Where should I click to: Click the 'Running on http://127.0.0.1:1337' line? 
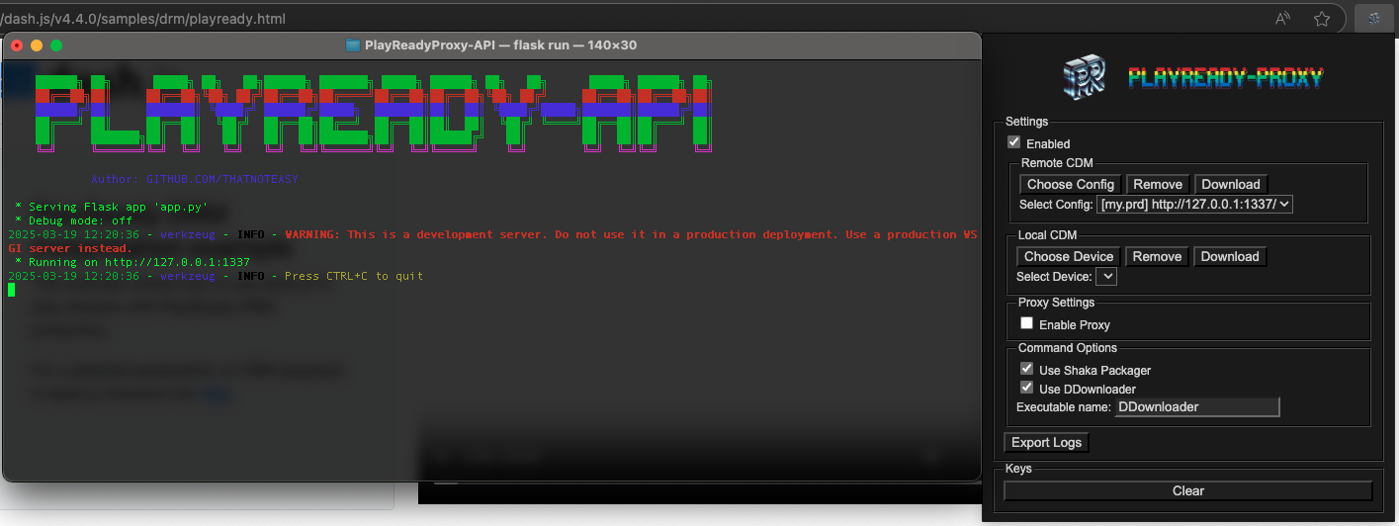132,263
